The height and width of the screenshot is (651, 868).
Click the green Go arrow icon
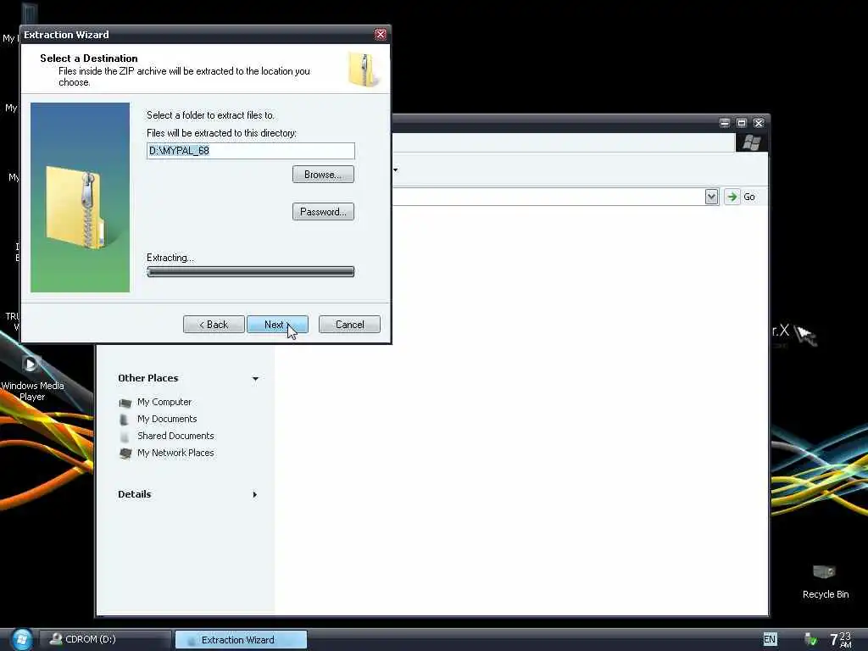[732, 197]
